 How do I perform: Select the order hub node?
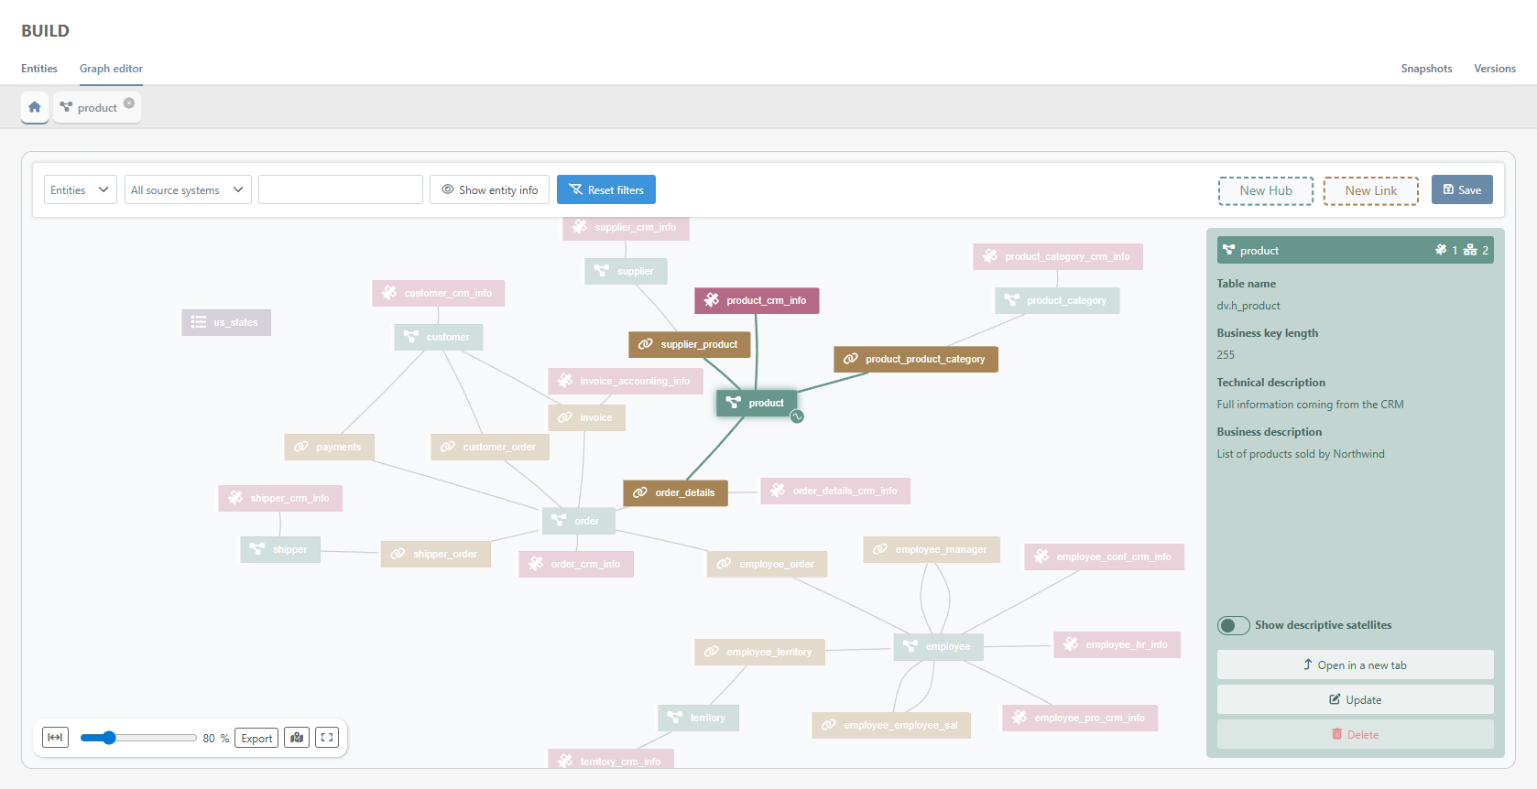(578, 521)
